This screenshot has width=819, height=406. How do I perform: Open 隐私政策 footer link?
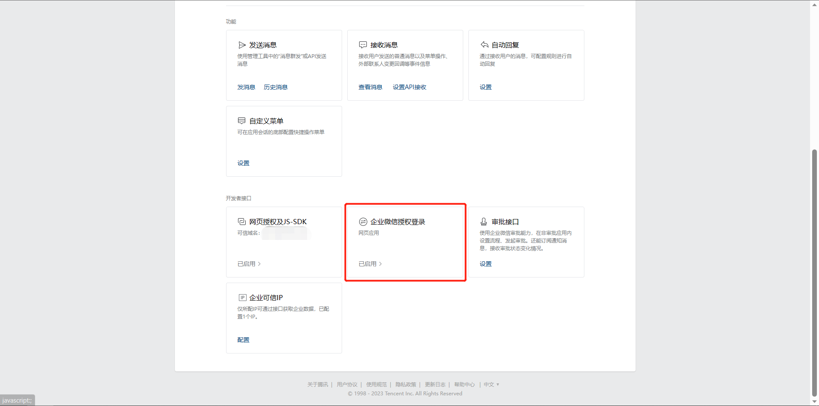405,385
